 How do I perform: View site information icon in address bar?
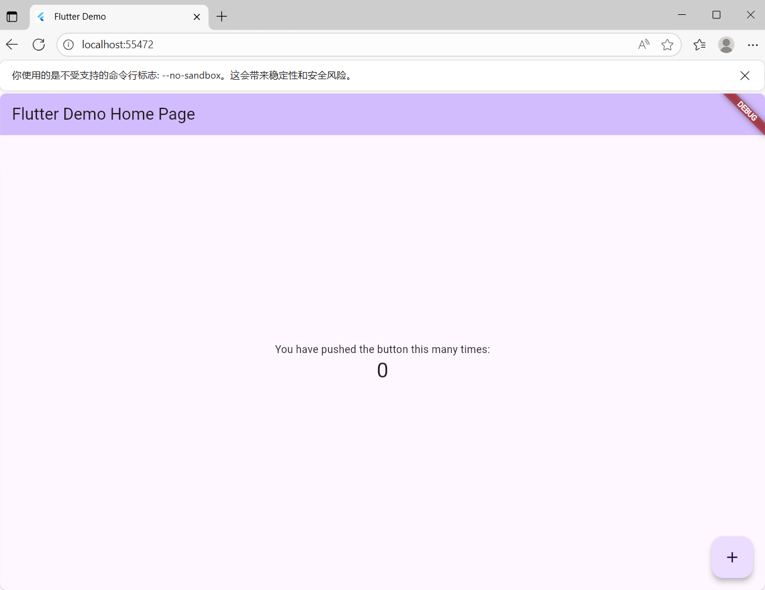pos(68,45)
